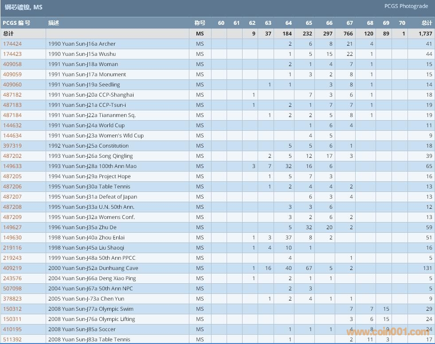Image resolution: width=435 pixels, height=344 pixels.
Task: Click PCGS number 149630 Zhou Enlai
Action: pyautogui.click(x=12, y=238)
